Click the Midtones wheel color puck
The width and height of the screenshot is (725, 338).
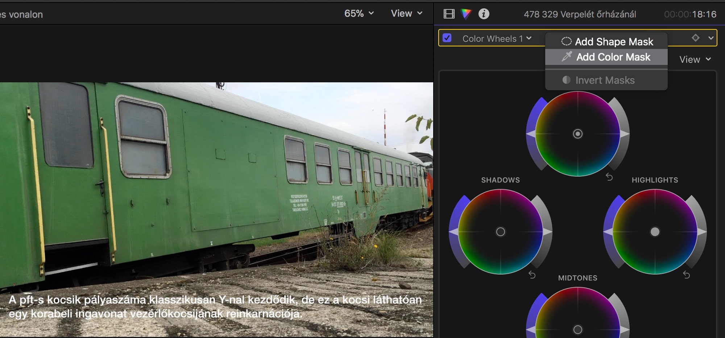point(578,330)
